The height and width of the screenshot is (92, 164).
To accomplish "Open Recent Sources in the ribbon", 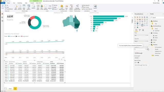I will click(20, 7).
